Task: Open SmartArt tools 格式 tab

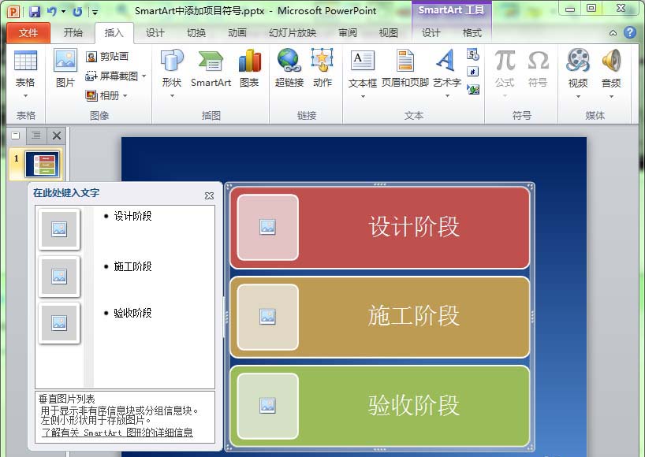Action: tap(472, 33)
